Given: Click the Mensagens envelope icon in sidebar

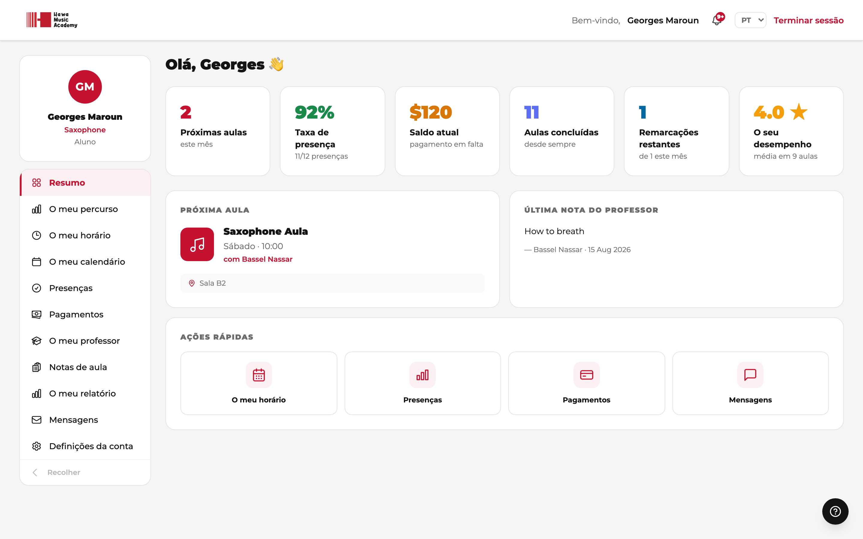Looking at the screenshot, I should click(x=36, y=420).
